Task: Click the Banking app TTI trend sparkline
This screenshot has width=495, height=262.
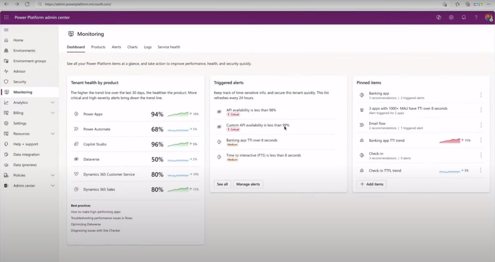Action: [449, 140]
